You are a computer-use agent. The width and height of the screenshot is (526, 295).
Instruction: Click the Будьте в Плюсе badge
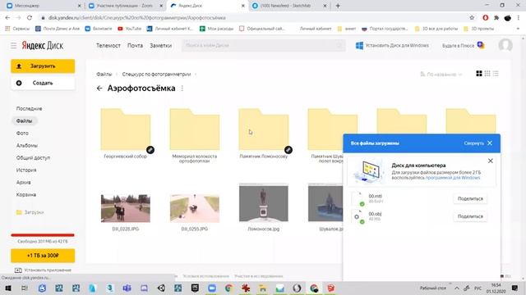464,46
